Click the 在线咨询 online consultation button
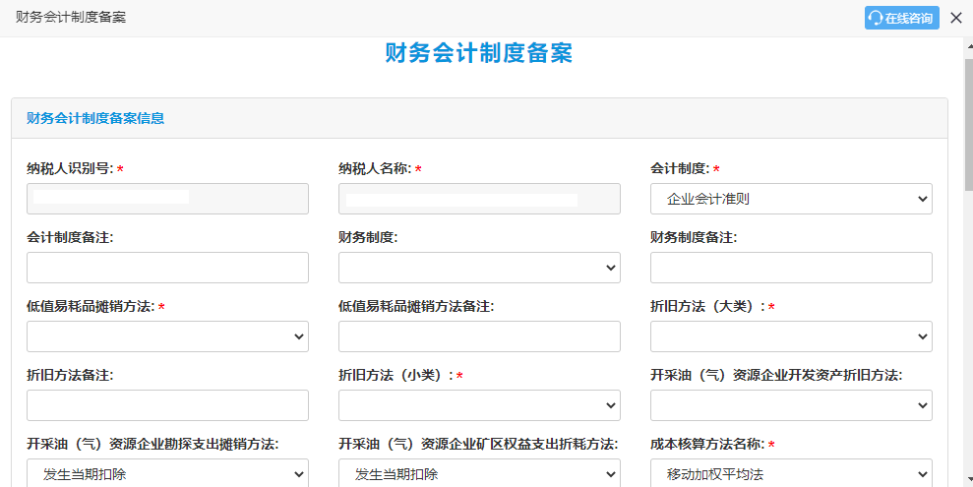The height and width of the screenshot is (487, 973). [x=901, y=18]
